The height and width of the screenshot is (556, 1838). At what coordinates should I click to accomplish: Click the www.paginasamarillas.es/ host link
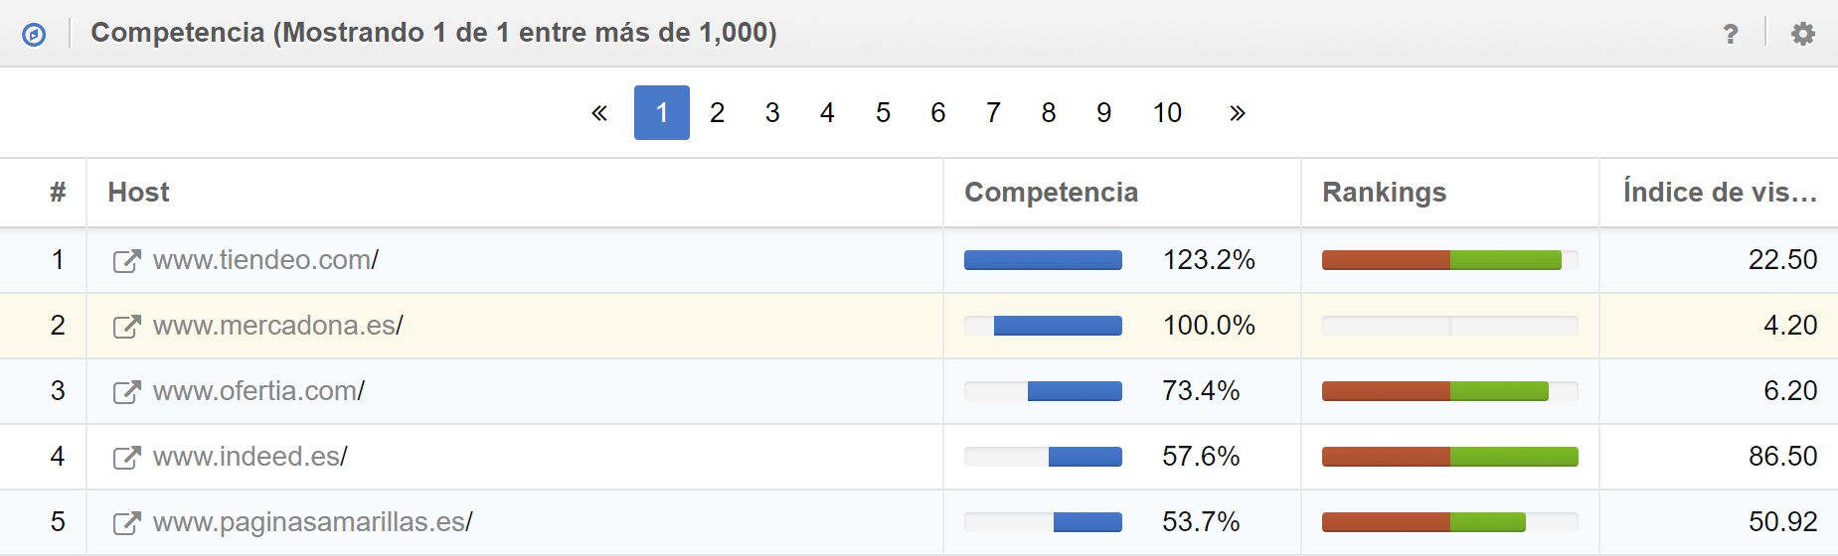pos(312,522)
